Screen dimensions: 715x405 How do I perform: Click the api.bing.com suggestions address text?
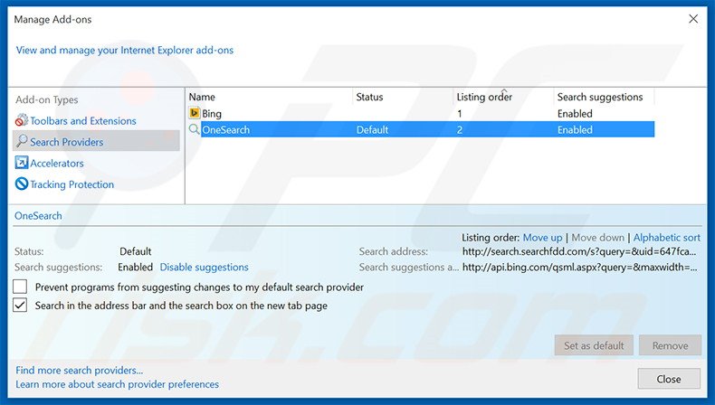pyautogui.click(x=579, y=267)
